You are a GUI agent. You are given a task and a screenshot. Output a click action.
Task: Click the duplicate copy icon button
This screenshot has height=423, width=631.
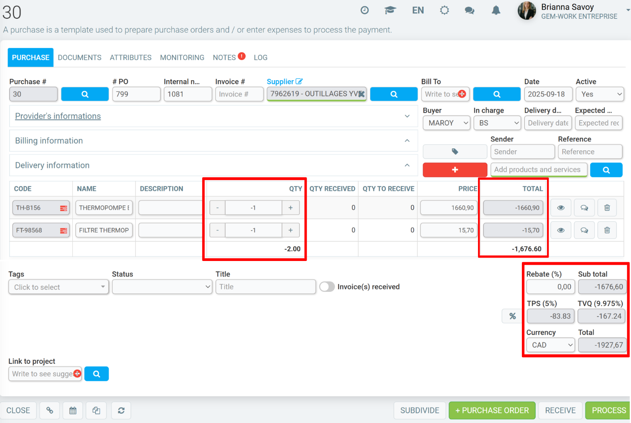[96, 410]
